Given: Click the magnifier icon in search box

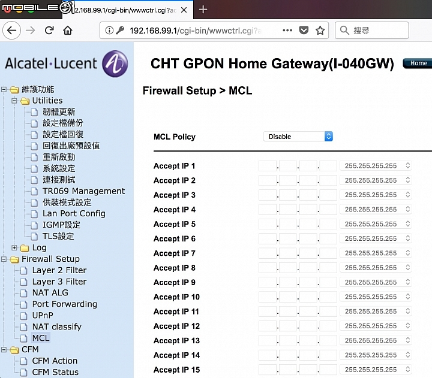Looking at the screenshot, I should 344,31.
